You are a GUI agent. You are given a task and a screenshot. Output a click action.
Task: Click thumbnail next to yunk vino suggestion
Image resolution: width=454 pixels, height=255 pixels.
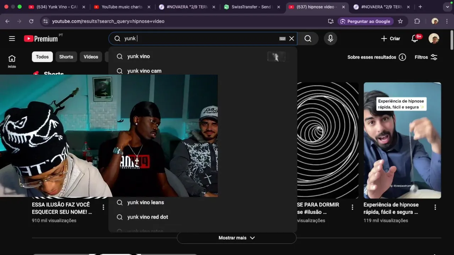point(276,56)
